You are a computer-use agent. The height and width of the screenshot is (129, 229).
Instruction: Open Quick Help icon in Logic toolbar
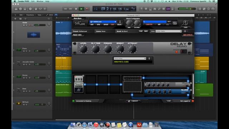click(x=30, y=9)
